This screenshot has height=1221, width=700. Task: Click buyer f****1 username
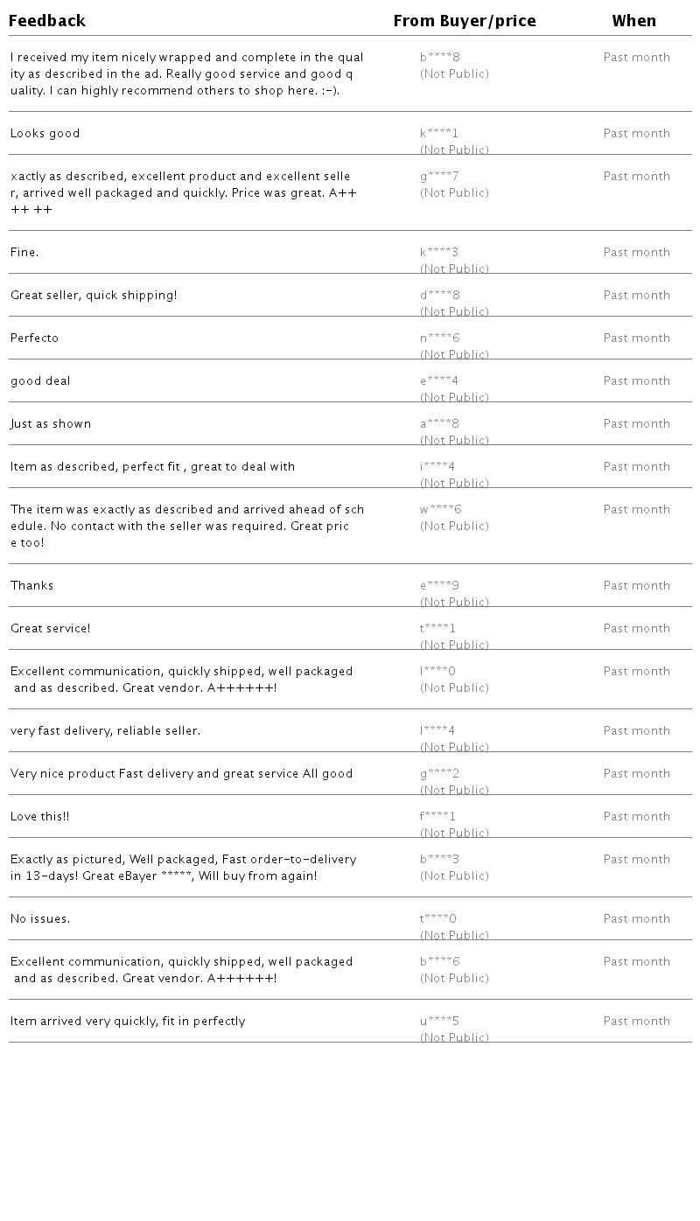[x=438, y=817]
